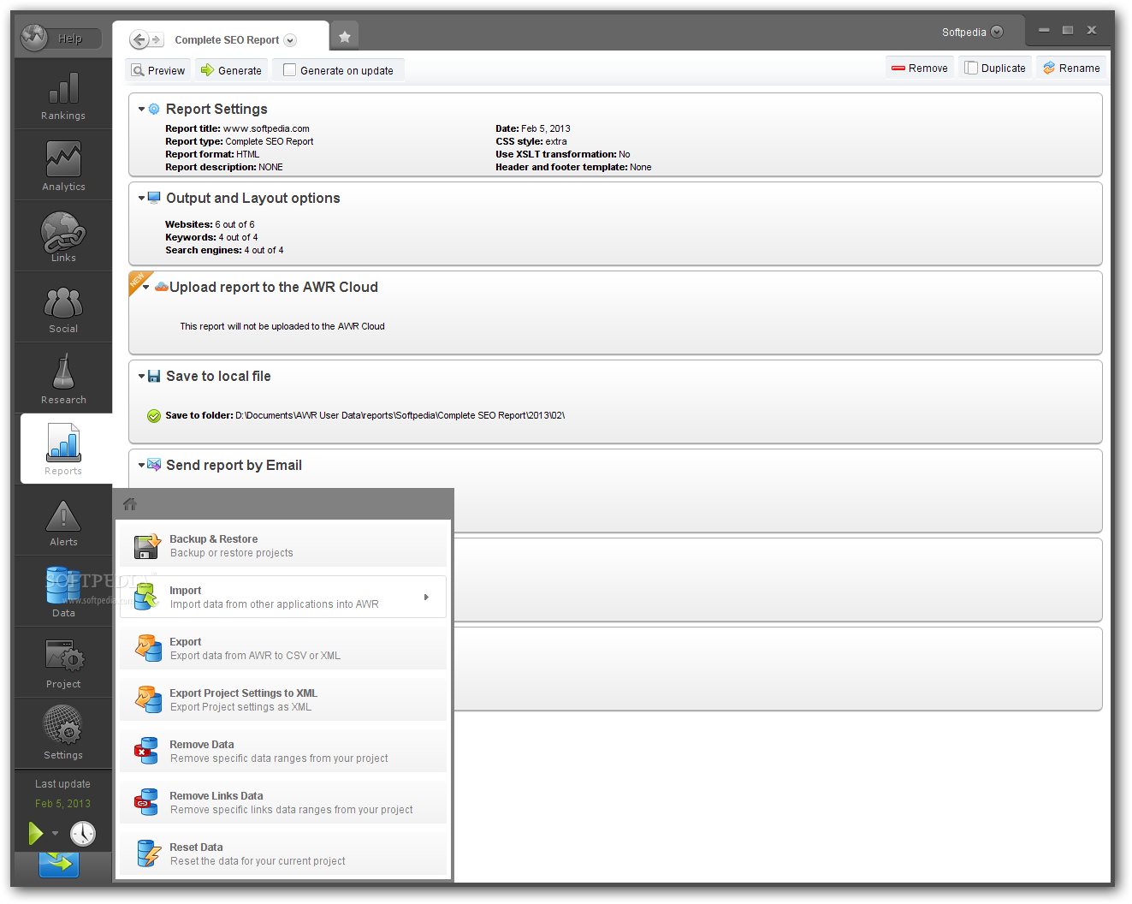Duplicate the Complete SEO Report
The image size is (1132, 904).
(995, 68)
